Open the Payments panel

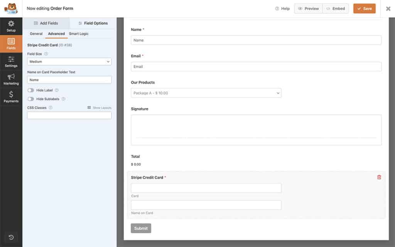pos(11,96)
